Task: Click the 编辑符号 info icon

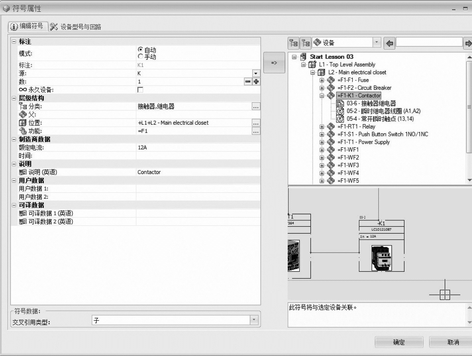Action: pyautogui.click(x=14, y=26)
